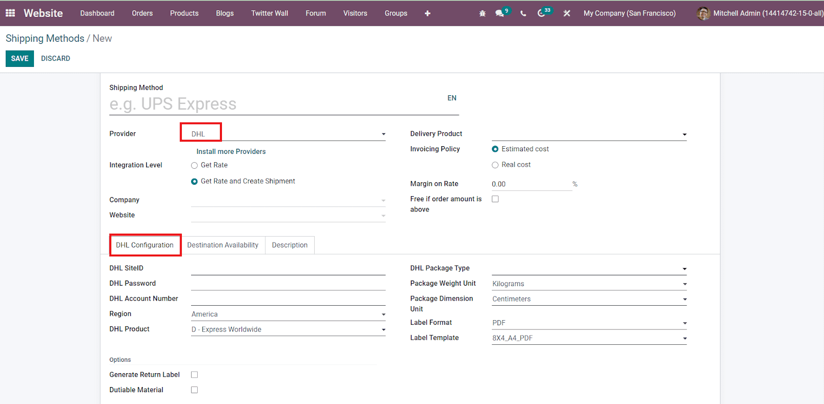
Task: Click the plus icon in the navbar
Action: pyautogui.click(x=427, y=13)
